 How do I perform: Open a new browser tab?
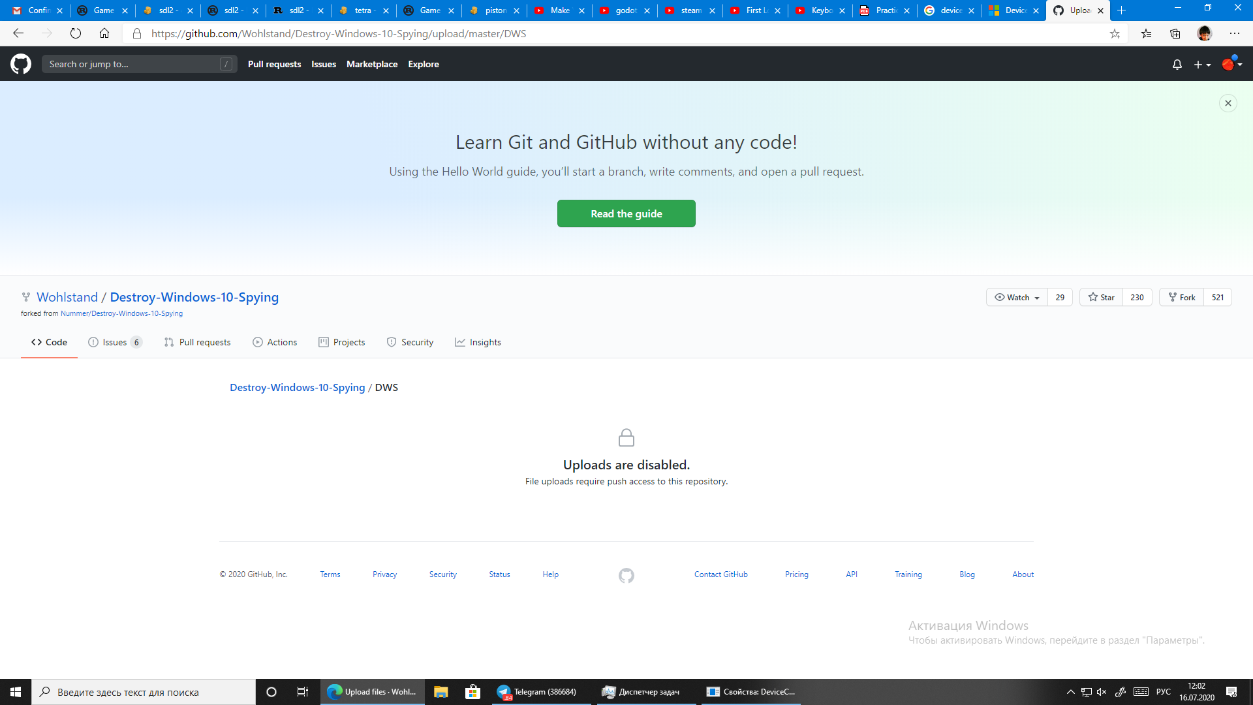click(x=1122, y=10)
